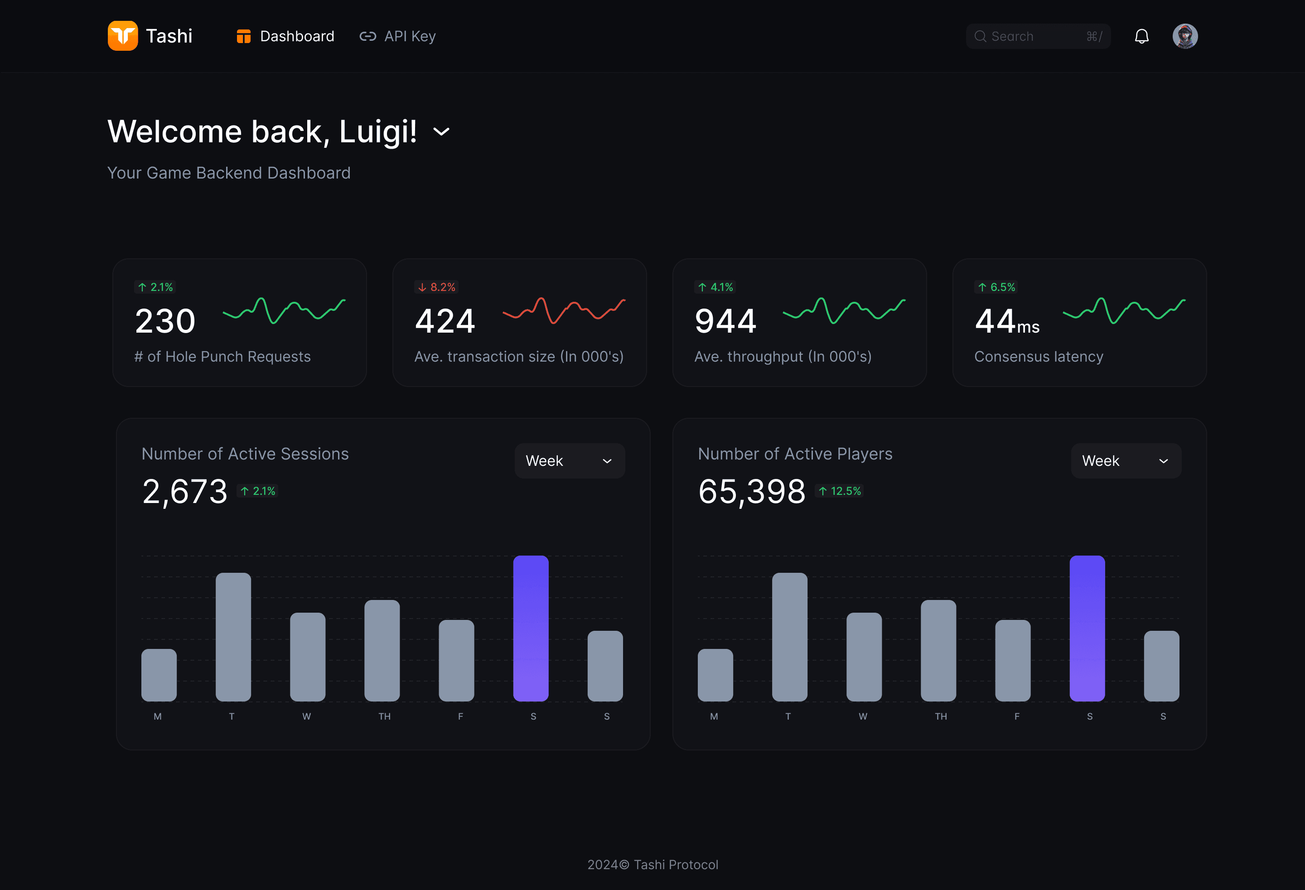The width and height of the screenshot is (1305, 890).
Task: Select the last bar in Active Players chart
Action: [1162, 666]
